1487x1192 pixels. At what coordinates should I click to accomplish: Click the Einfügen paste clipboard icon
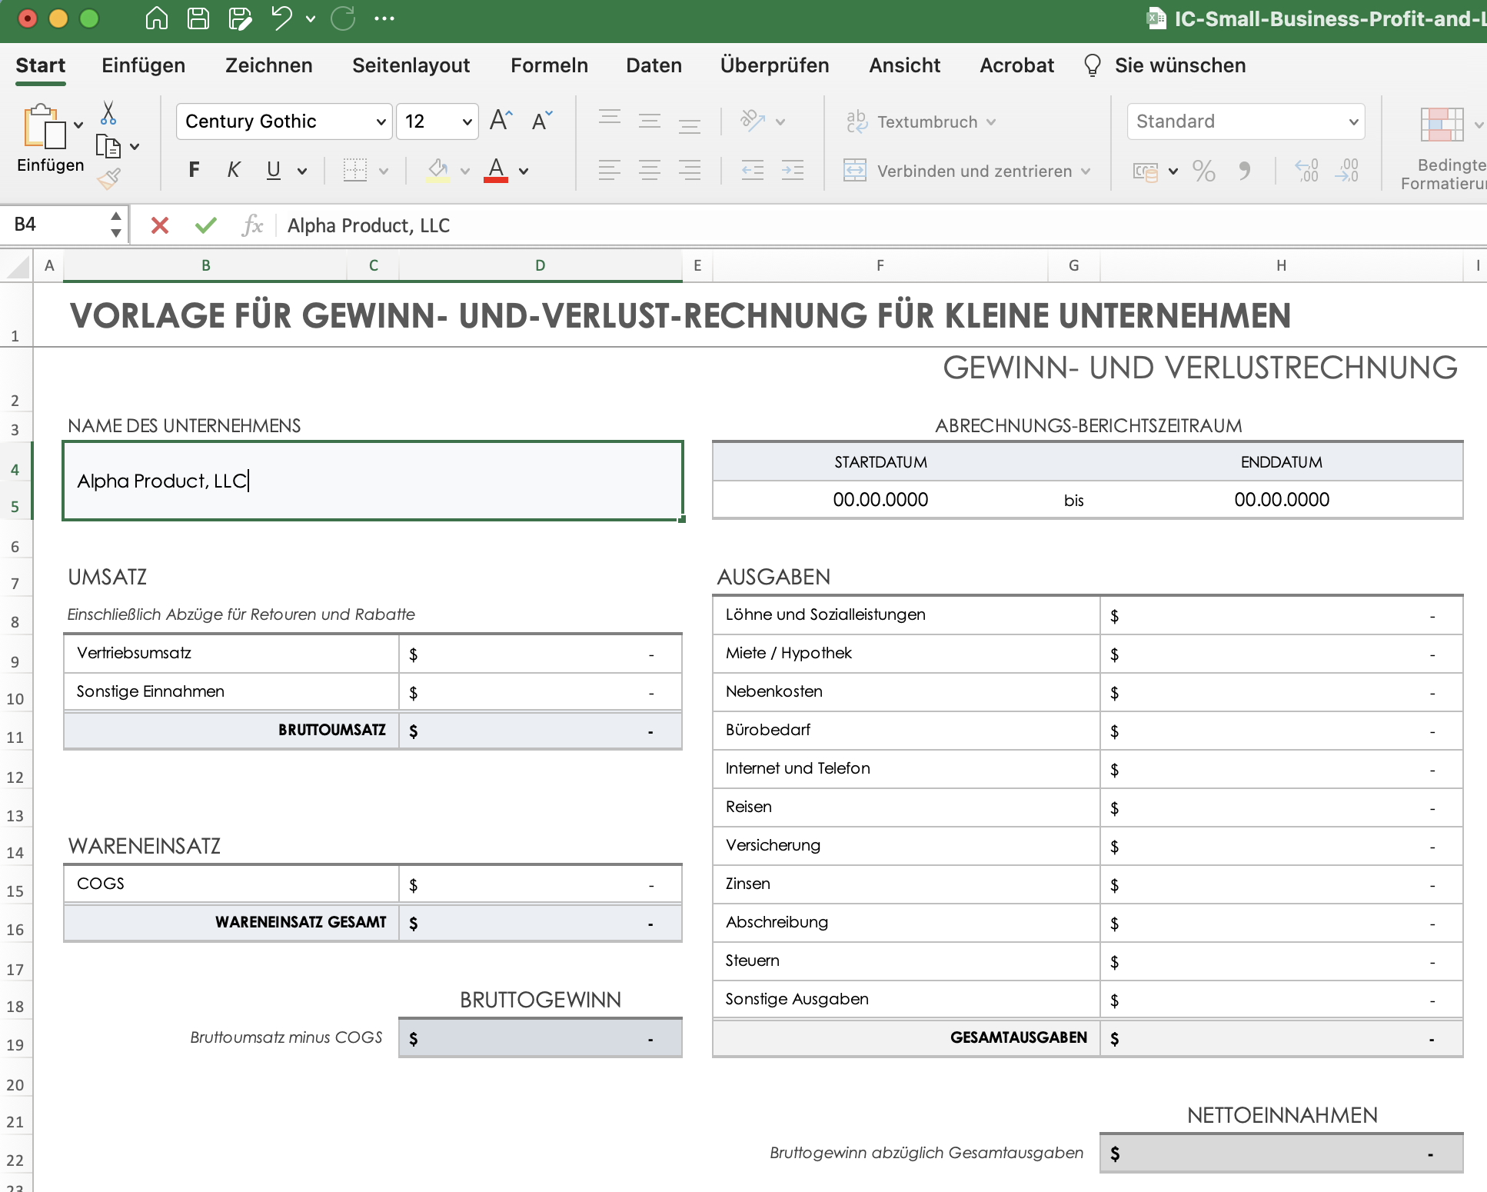point(44,126)
